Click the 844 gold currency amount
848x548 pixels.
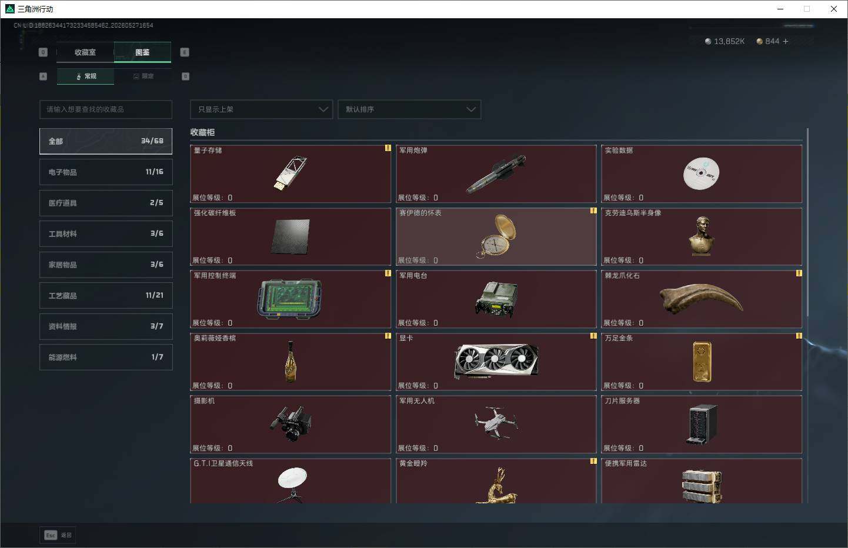772,41
